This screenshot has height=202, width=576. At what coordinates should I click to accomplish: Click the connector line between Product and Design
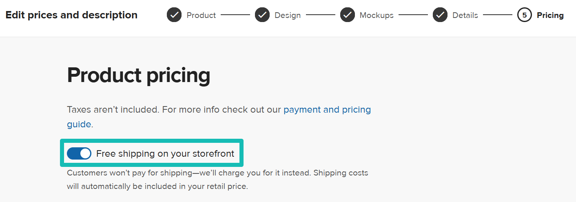pos(235,15)
